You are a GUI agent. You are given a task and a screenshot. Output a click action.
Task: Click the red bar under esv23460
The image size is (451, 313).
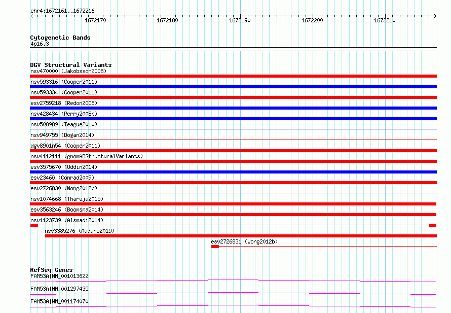pos(233,183)
